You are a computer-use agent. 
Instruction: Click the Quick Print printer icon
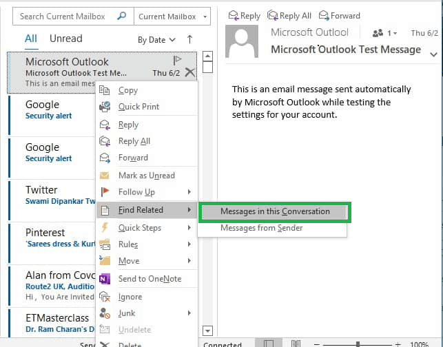(105, 107)
